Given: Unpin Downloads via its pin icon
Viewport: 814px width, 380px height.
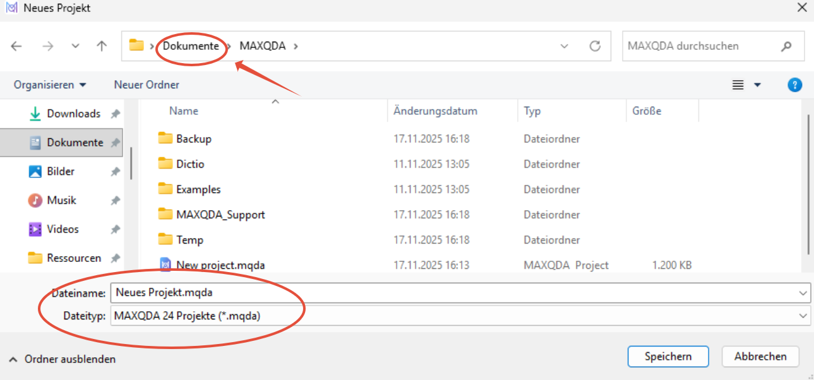Looking at the screenshot, I should point(115,114).
